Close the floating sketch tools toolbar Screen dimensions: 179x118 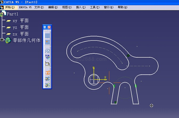tap(49, 27)
